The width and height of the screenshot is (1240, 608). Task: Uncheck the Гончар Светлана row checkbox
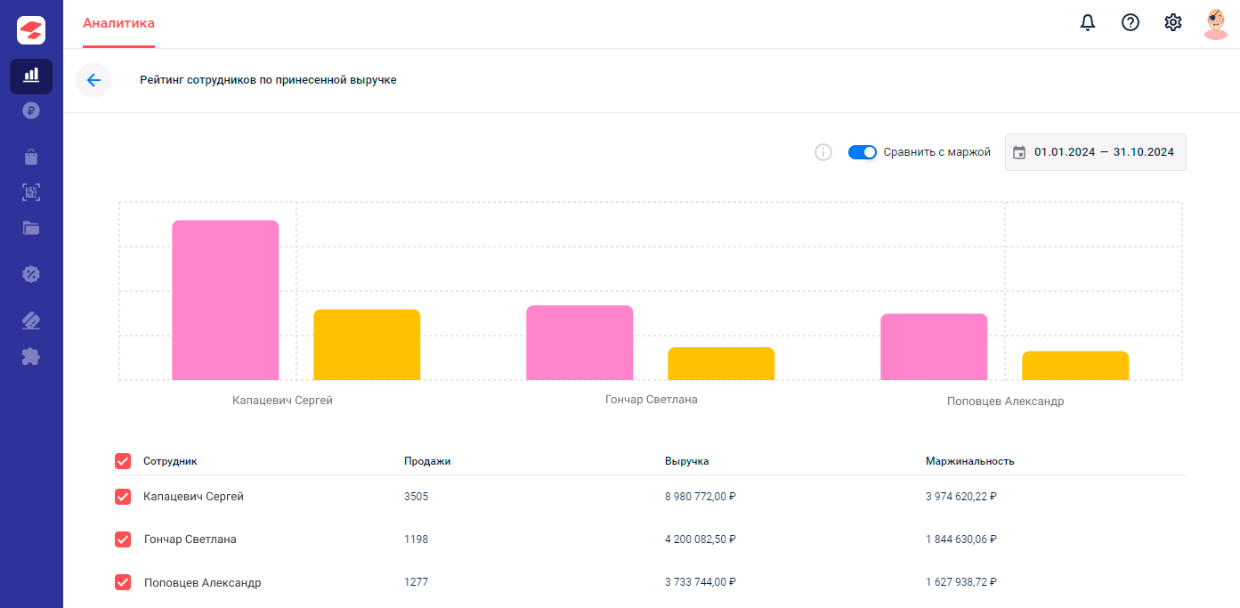pyautogui.click(x=123, y=539)
